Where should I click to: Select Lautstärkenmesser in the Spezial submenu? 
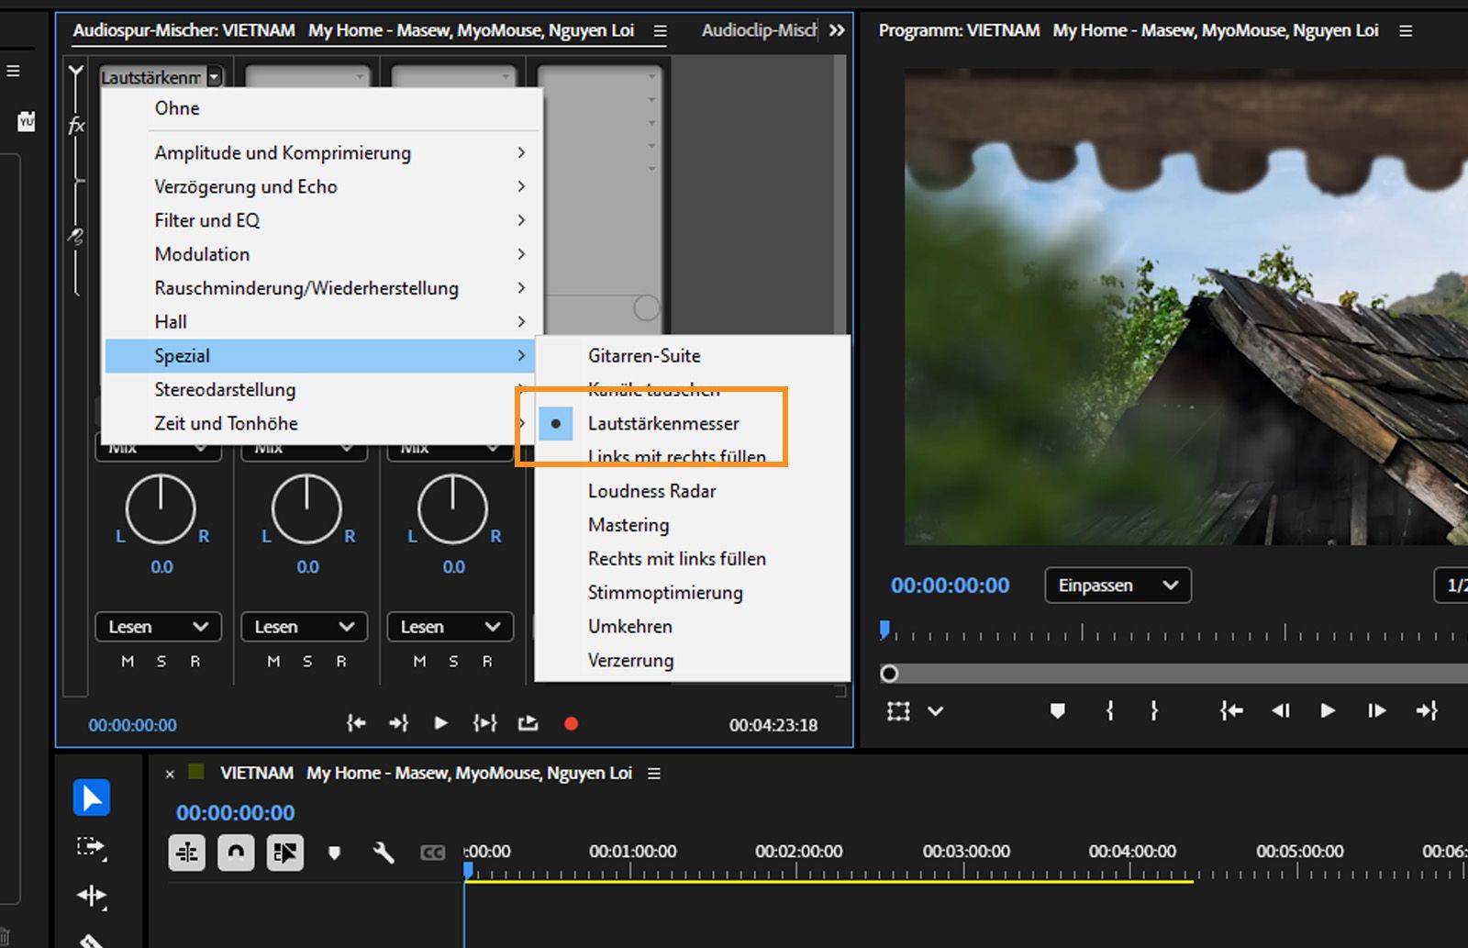(693, 423)
